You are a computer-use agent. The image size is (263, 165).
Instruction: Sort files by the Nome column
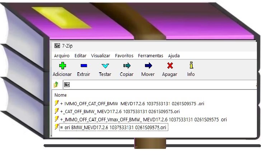(x=61, y=95)
